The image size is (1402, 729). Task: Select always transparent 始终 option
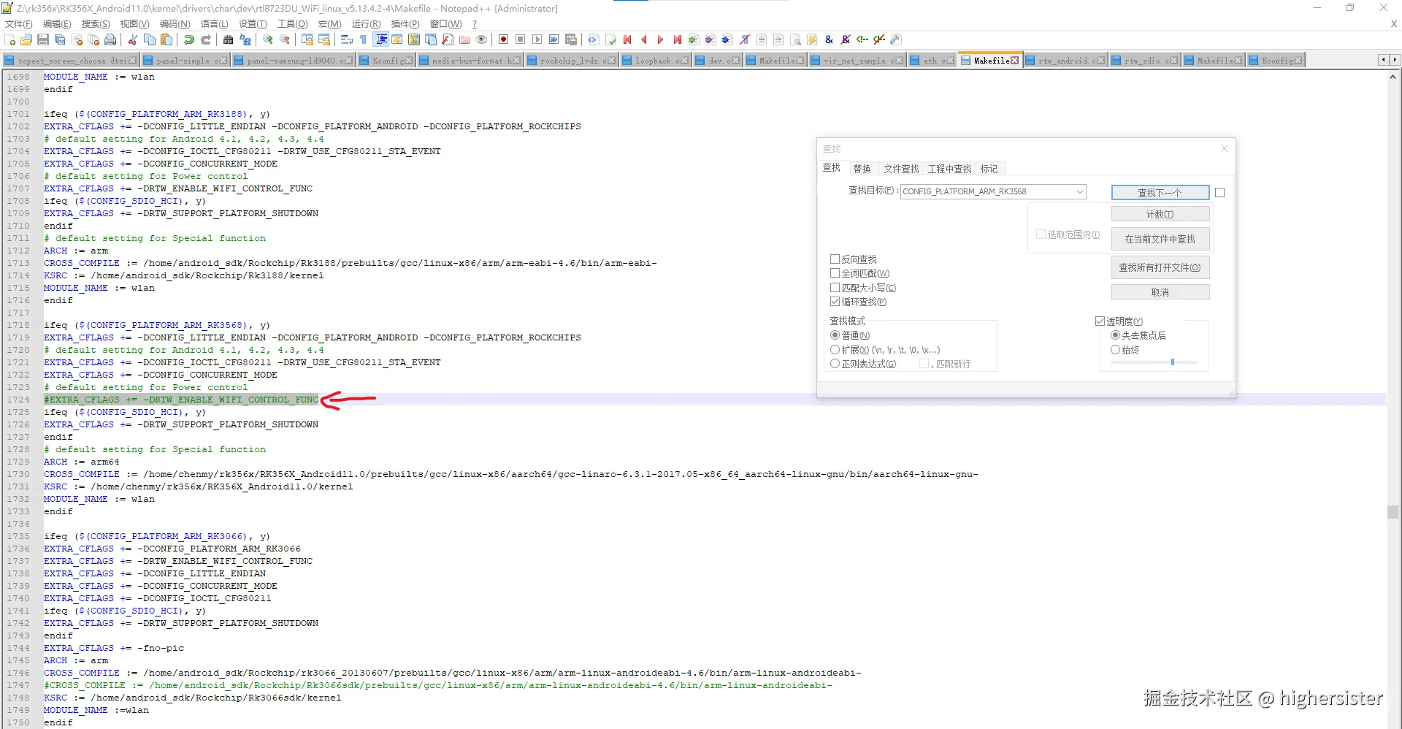click(1115, 350)
